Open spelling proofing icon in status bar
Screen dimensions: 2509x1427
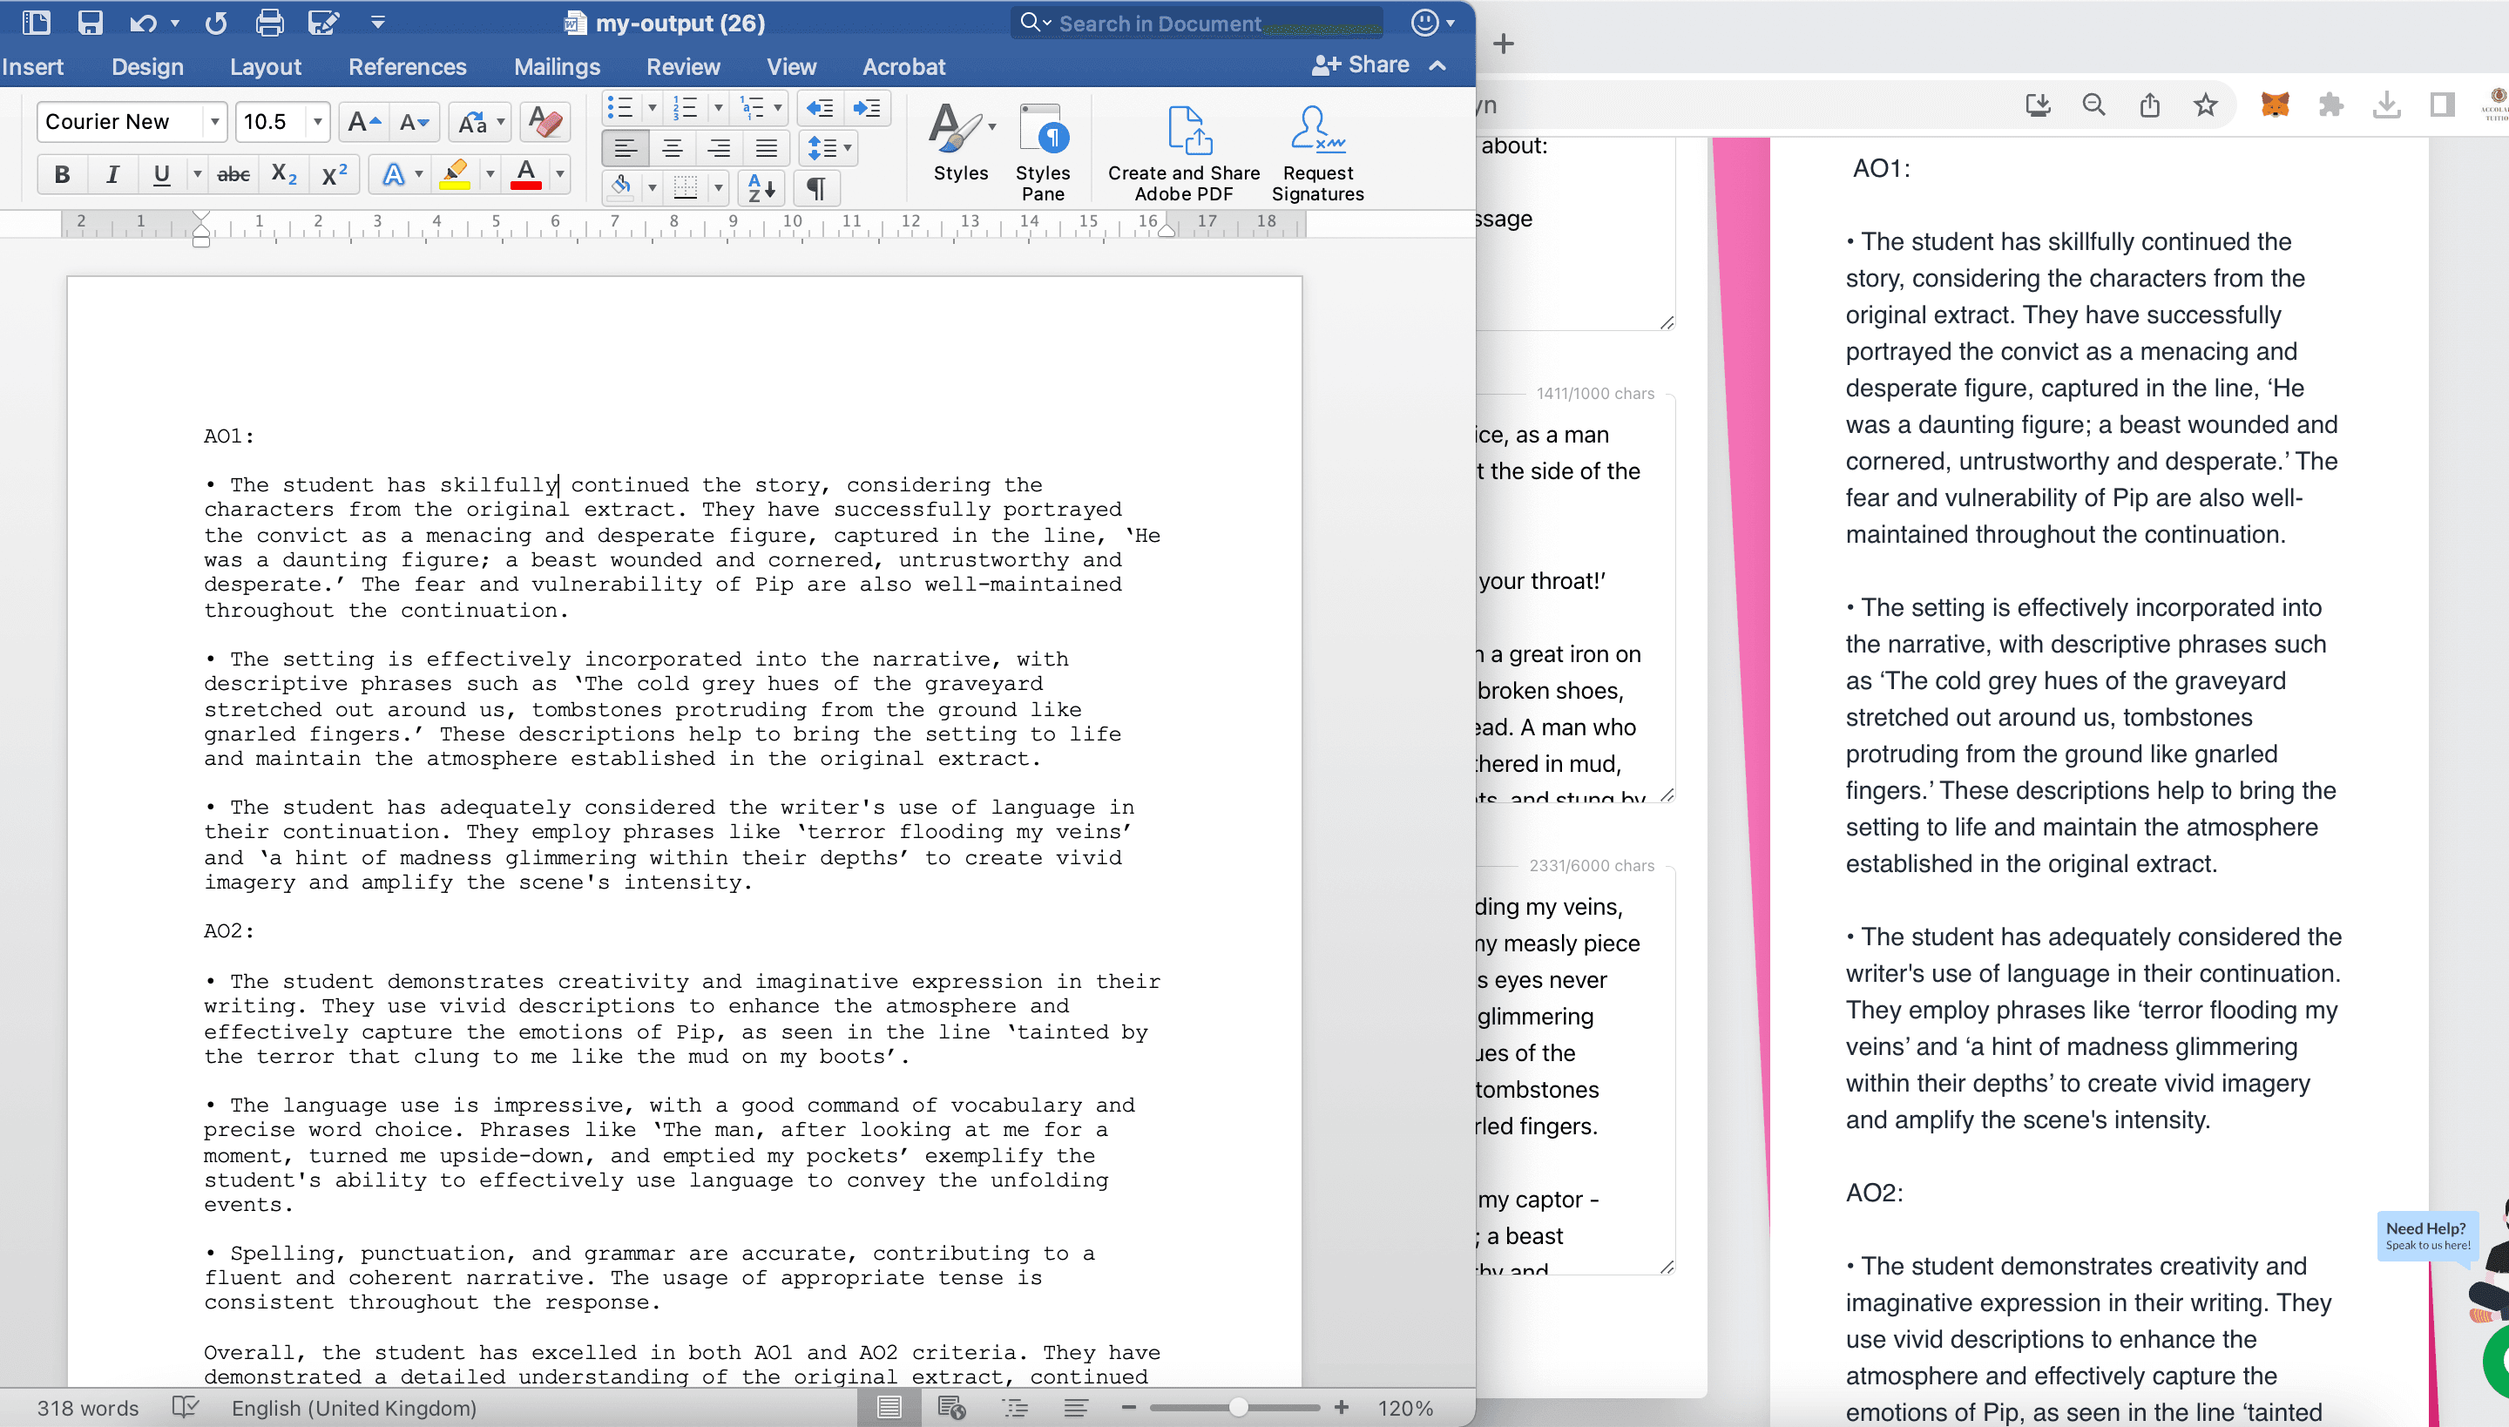pos(186,1408)
